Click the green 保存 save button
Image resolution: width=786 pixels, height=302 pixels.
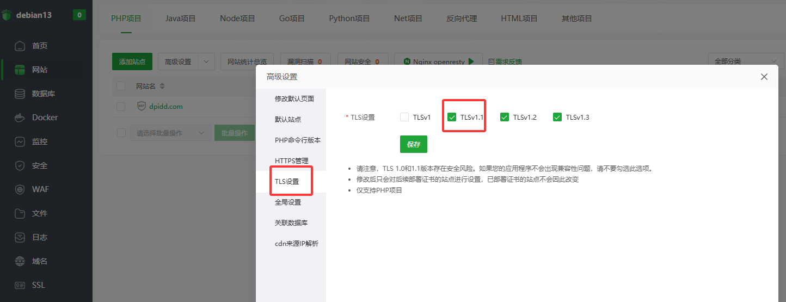point(414,144)
